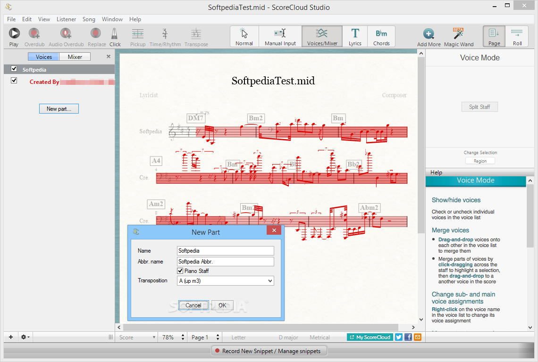Screen dimensions: 538x362
Task: Switch to Page view
Action: click(x=494, y=36)
